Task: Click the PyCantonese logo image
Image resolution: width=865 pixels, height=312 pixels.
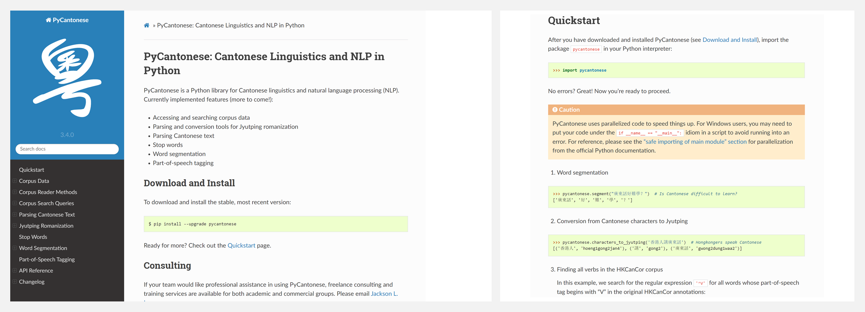Action: tap(67, 77)
